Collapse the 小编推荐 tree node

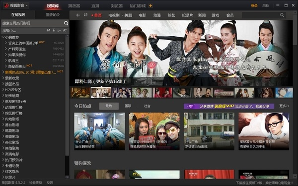point(3,37)
